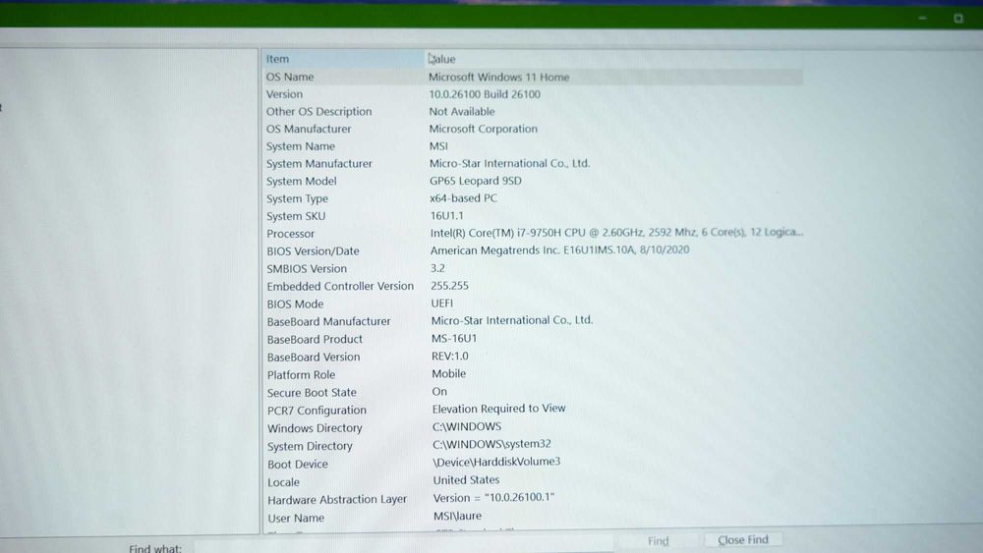The height and width of the screenshot is (553, 983).
Task: Click the Value column header
Action: [x=442, y=59]
